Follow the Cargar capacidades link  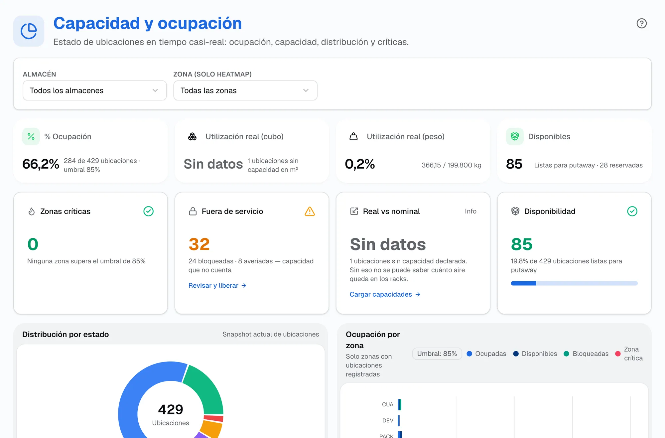[x=385, y=294]
